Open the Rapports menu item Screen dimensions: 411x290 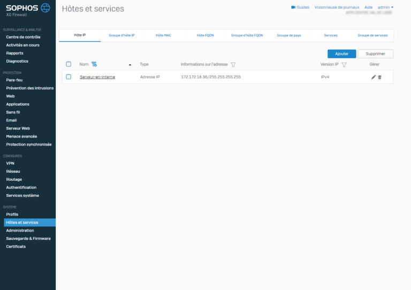(x=14, y=53)
